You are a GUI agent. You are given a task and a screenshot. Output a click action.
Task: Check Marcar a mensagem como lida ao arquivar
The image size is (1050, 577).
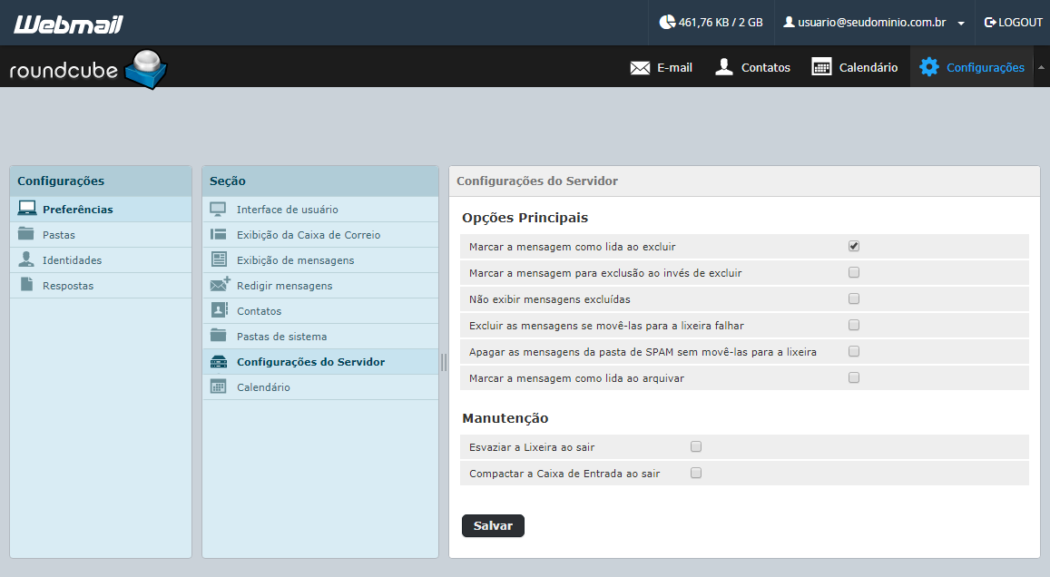pyautogui.click(x=854, y=377)
